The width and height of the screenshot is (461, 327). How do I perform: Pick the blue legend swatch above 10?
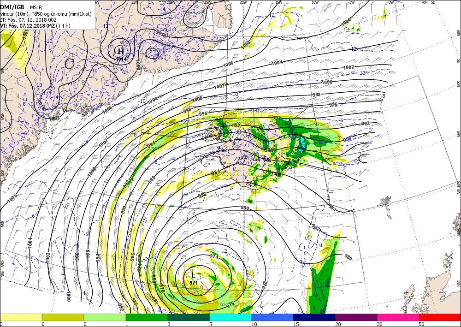point(272,317)
